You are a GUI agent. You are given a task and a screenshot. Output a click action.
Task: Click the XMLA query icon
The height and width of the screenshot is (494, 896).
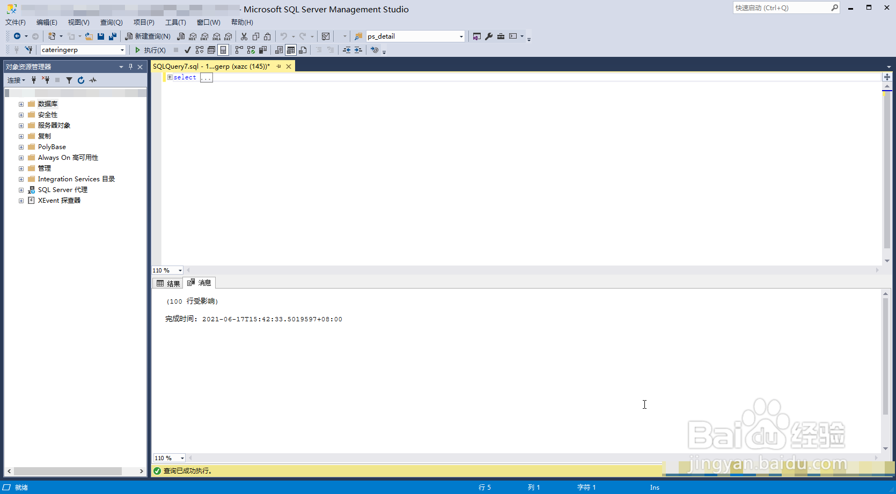(216, 36)
